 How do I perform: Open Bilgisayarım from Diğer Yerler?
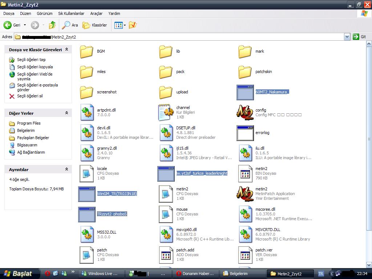[x=27, y=145]
